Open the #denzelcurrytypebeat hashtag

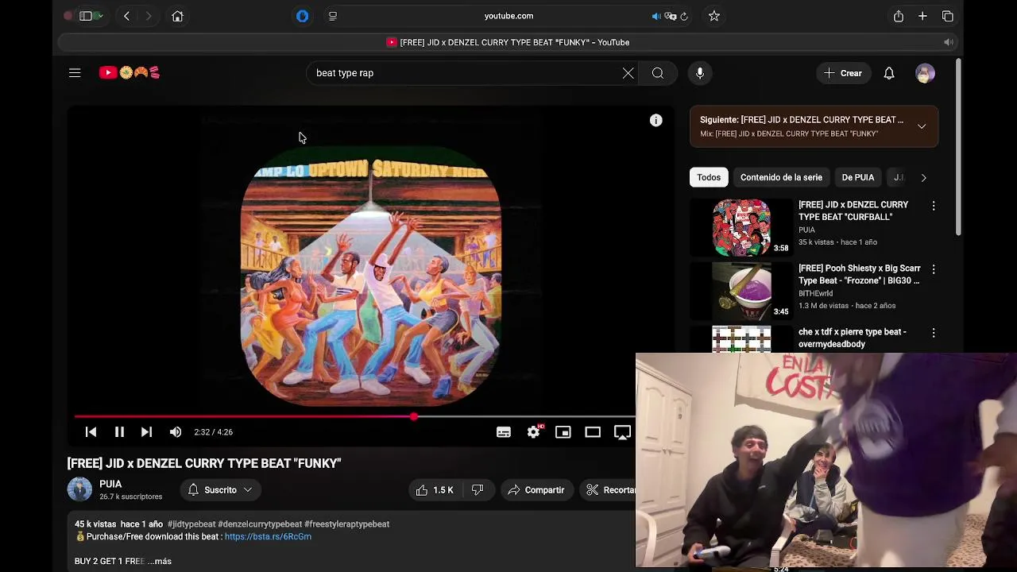[260, 524]
